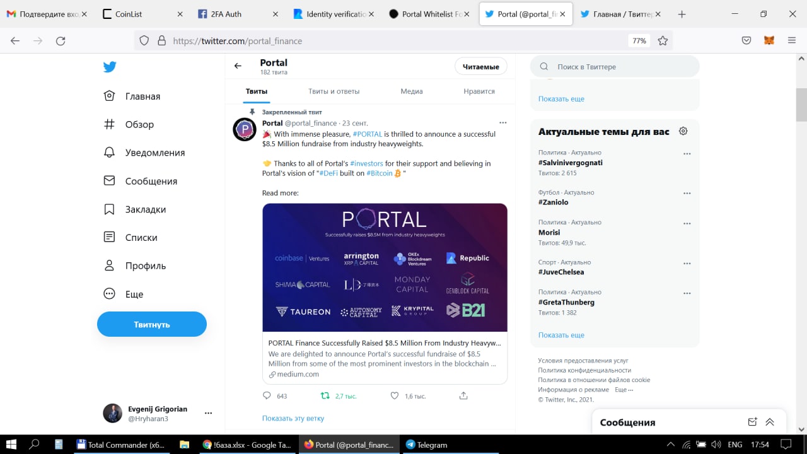Switch to the 2FA Auth browser tab
This screenshot has height=454, width=807.
[x=238, y=14]
